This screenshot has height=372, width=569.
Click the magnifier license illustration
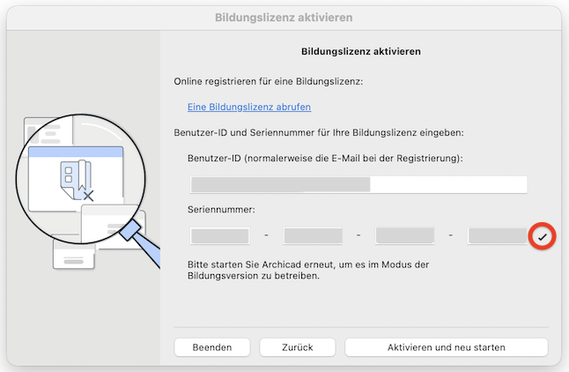click(88, 192)
